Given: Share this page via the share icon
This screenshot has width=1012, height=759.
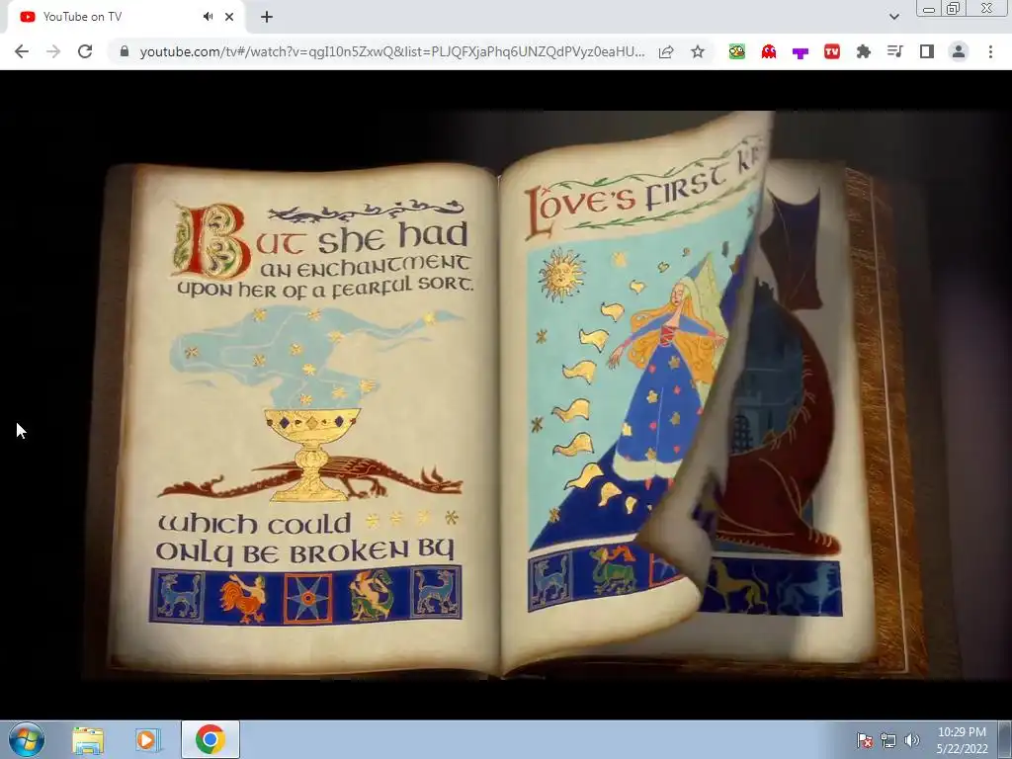Looking at the screenshot, I should coord(666,51).
